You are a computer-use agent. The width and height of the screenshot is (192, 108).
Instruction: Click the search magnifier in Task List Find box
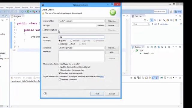(148, 24)
